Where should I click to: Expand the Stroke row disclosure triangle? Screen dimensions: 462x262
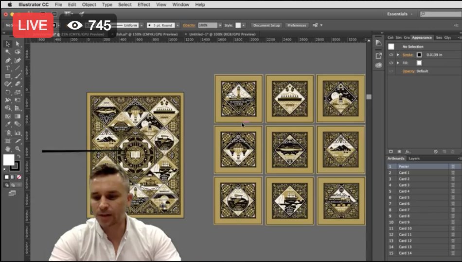(398, 55)
